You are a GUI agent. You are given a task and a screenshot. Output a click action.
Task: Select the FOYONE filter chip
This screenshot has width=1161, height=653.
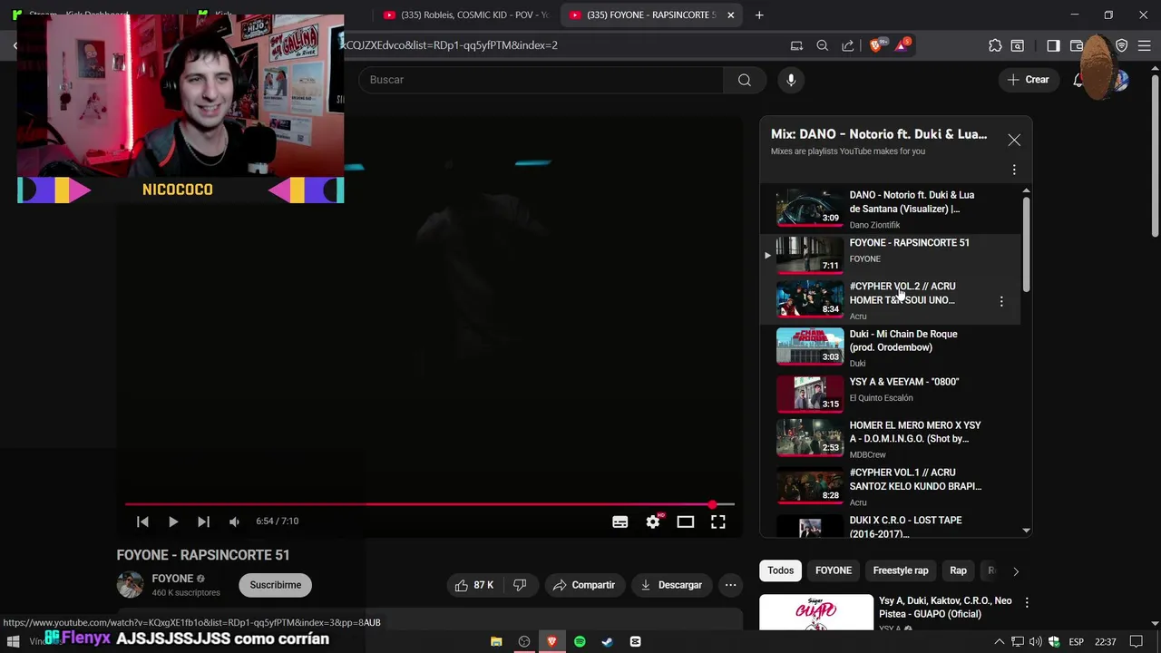pos(834,570)
